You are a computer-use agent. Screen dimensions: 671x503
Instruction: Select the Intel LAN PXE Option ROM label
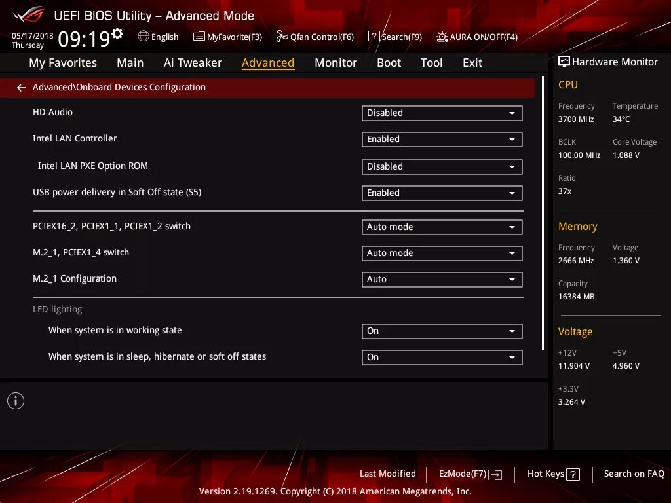93,166
